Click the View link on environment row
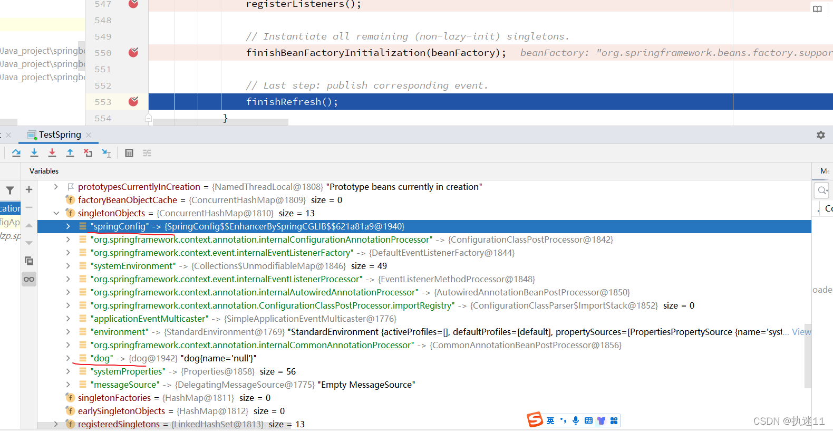Screen dimensions: 833x431 (801, 332)
